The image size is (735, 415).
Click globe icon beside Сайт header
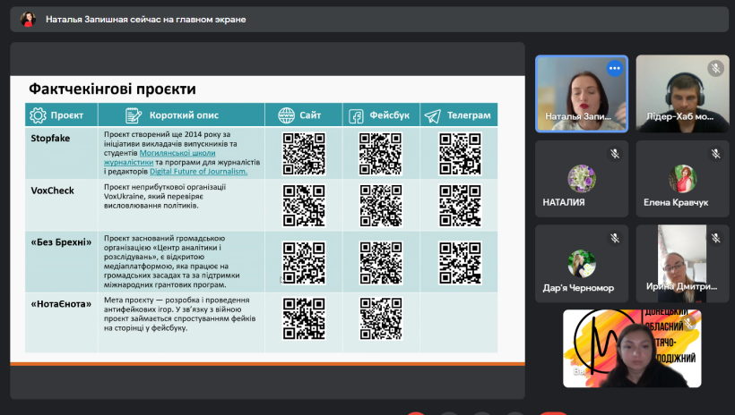click(286, 115)
